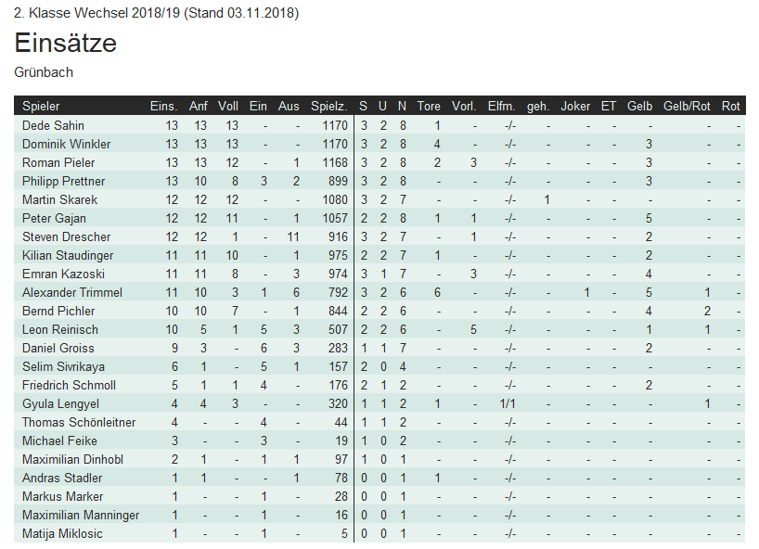Sort table by Spieler column header
This screenshot has width=759, height=549.
pos(41,106)
